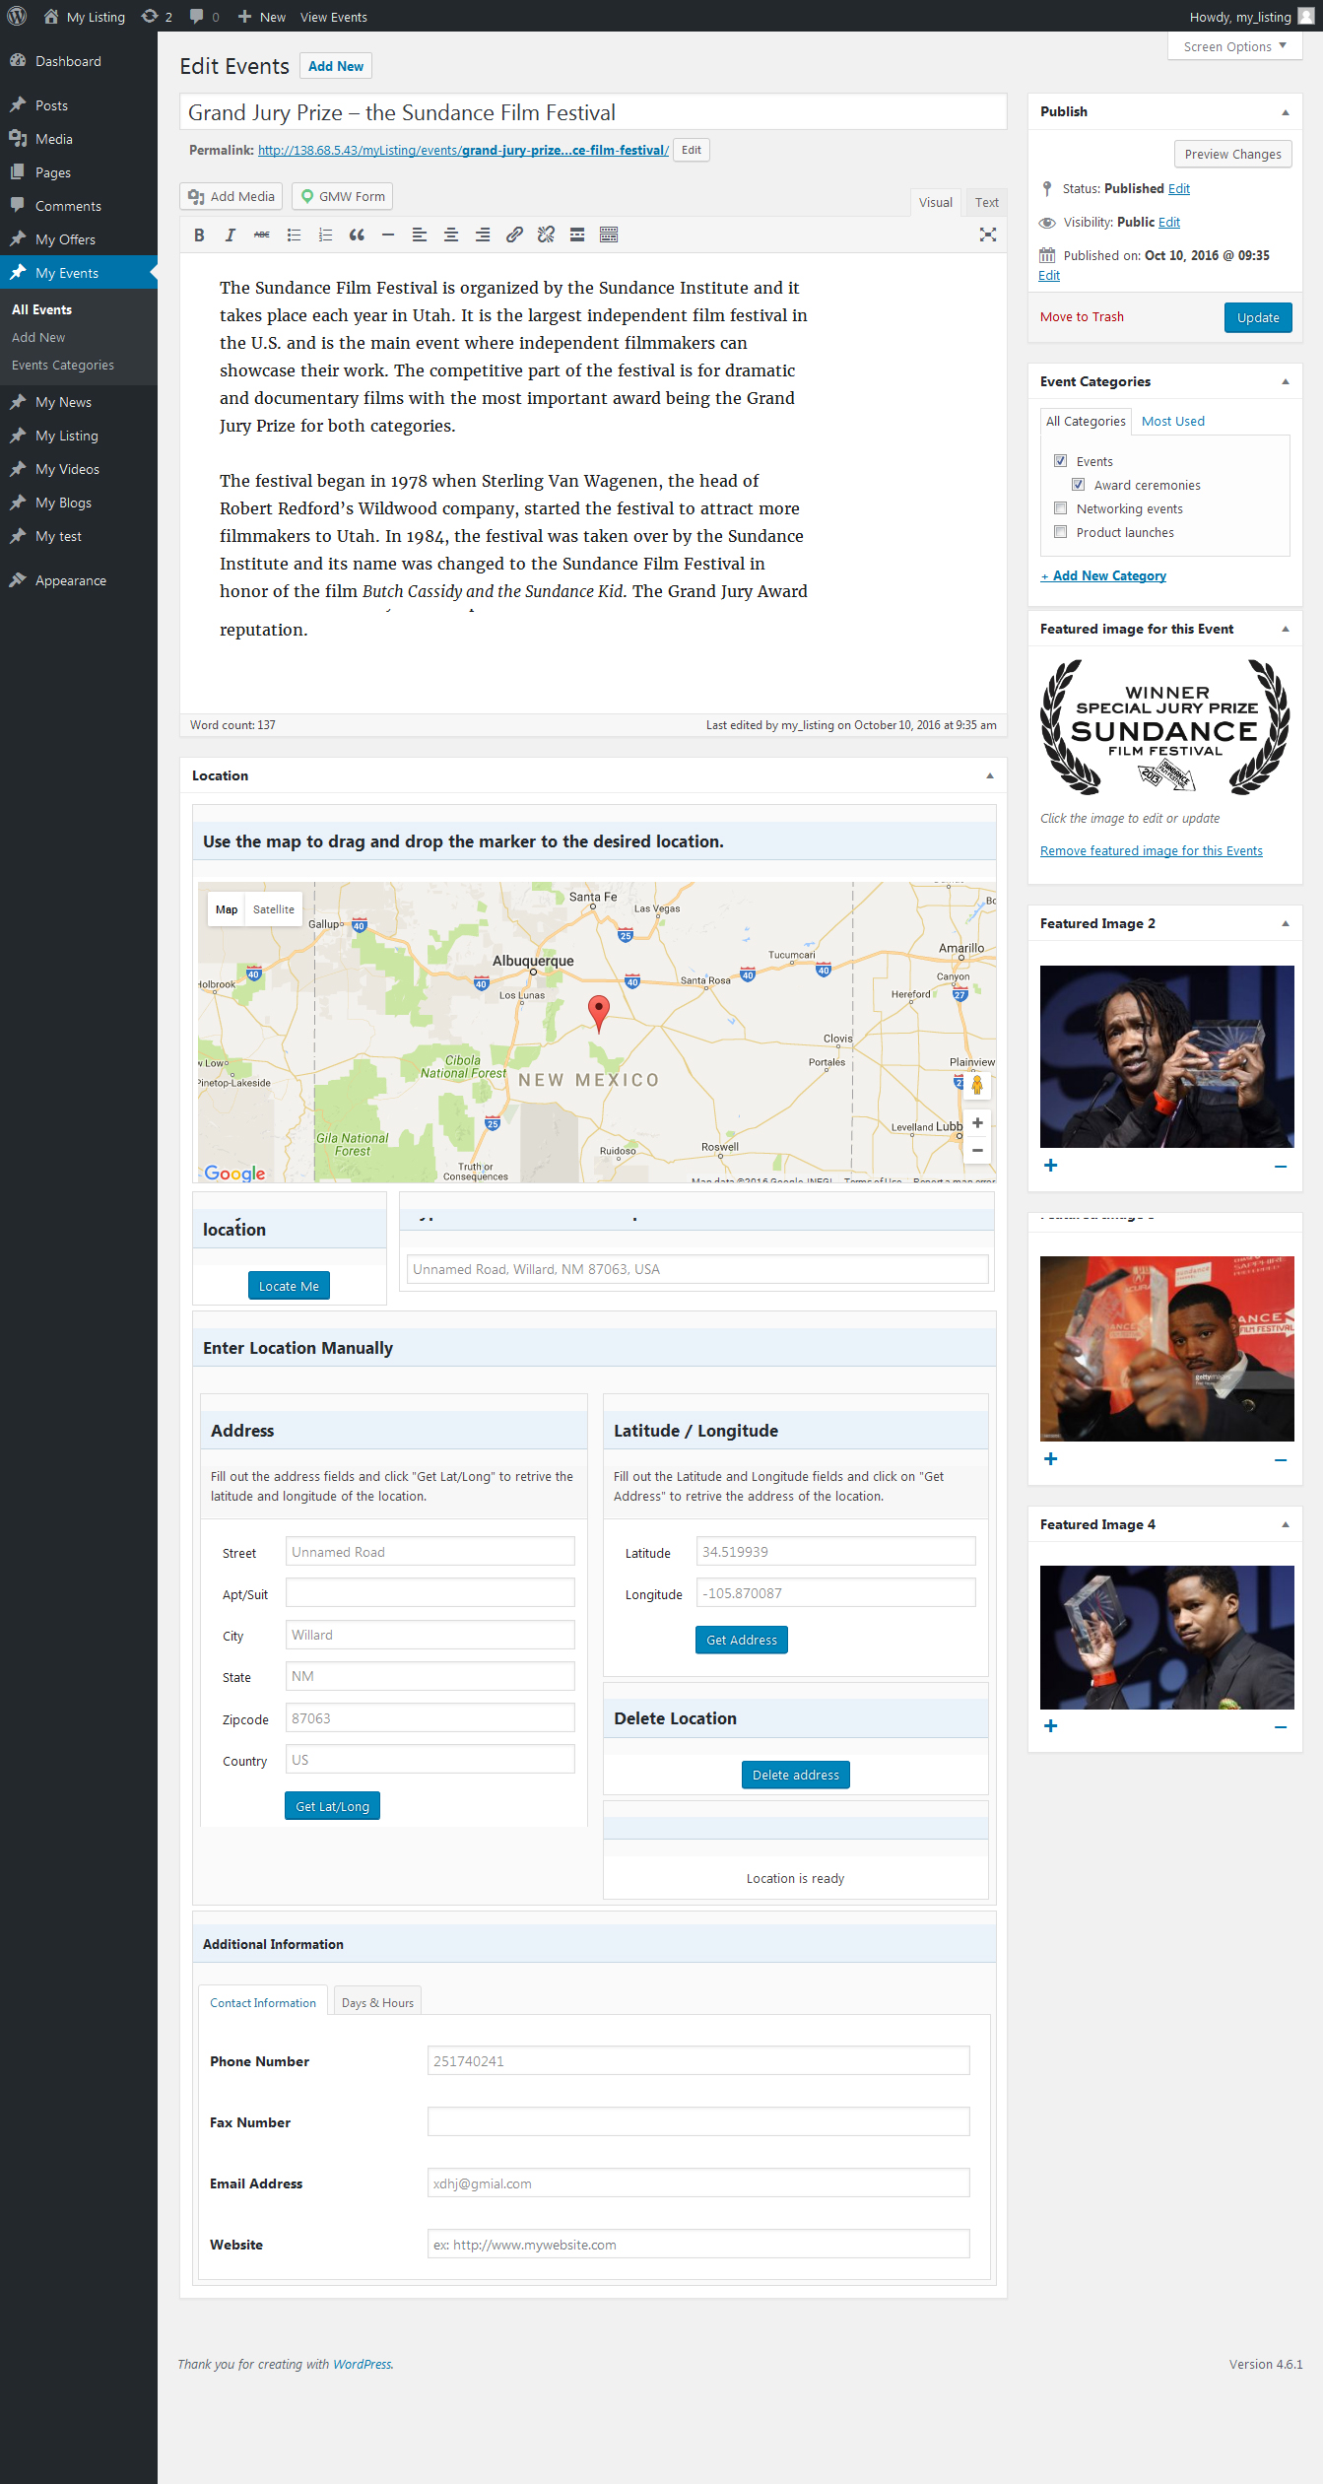This screenshot has height=2484, width=1323.
Task: Collapse the Publish panel
Action: coord(1286,112)
